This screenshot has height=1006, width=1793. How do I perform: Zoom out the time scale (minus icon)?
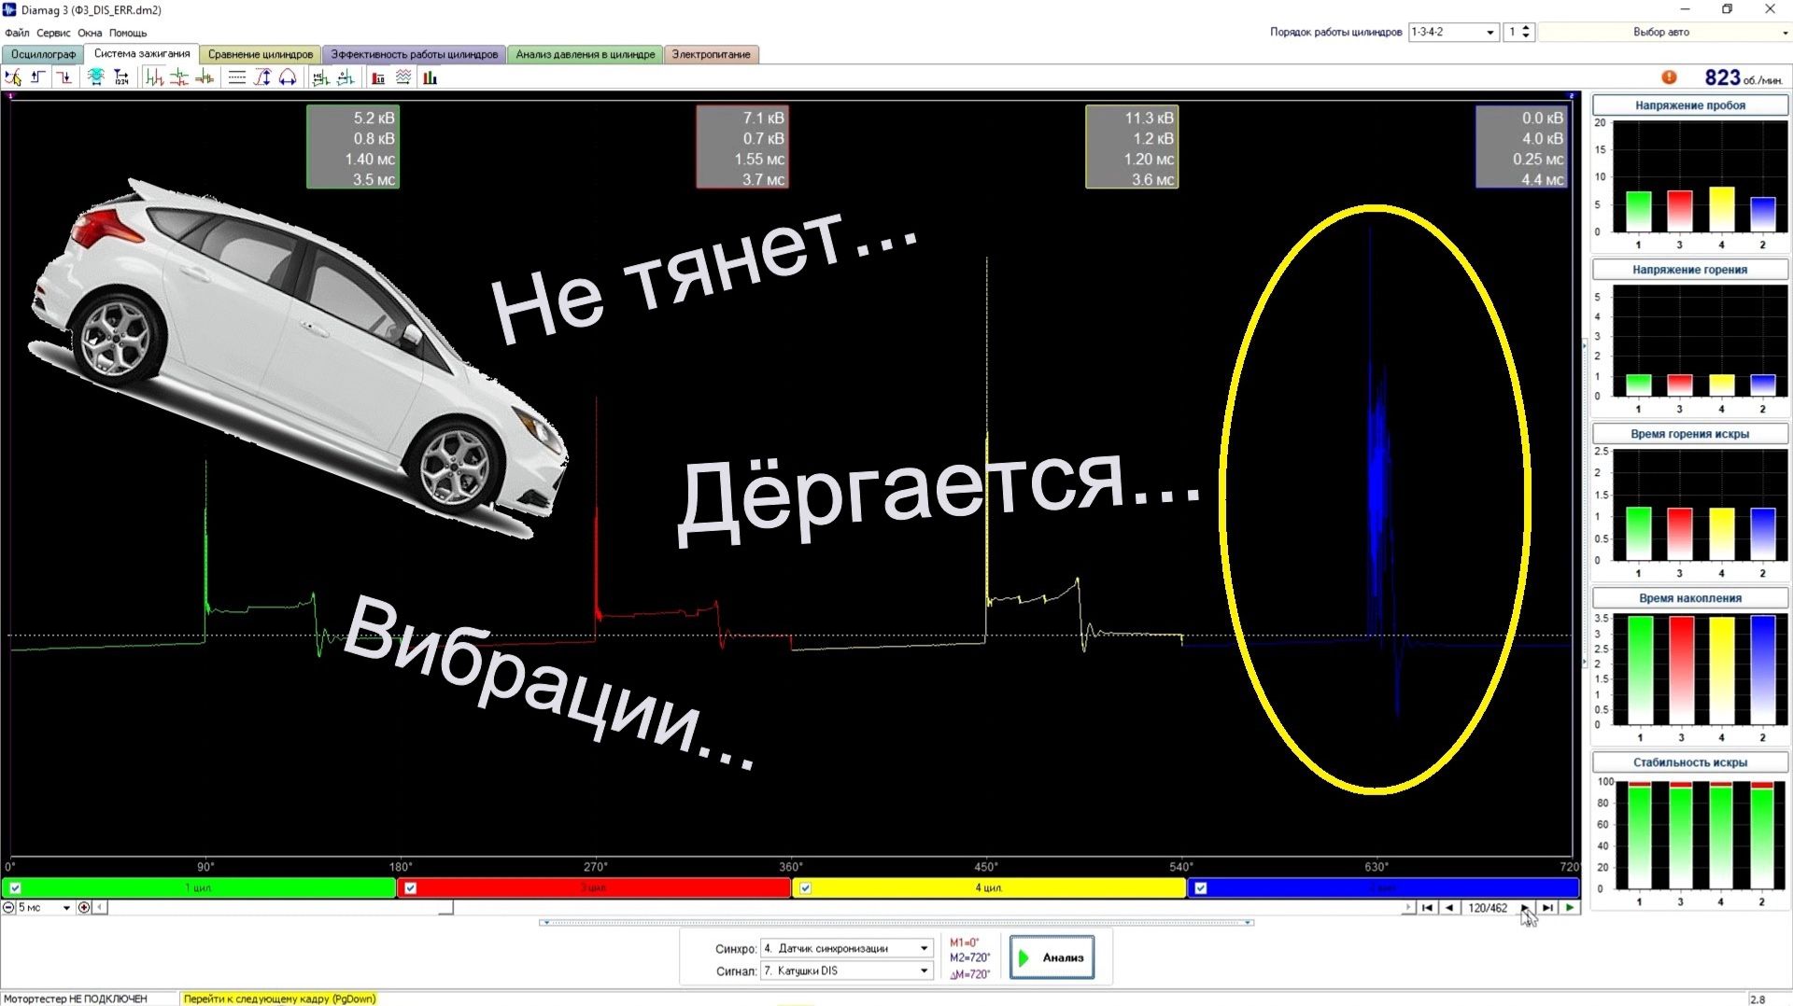coord(8,907)
